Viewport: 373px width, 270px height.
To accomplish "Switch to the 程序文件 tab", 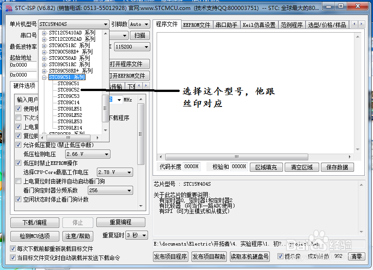I will (167, 24).
